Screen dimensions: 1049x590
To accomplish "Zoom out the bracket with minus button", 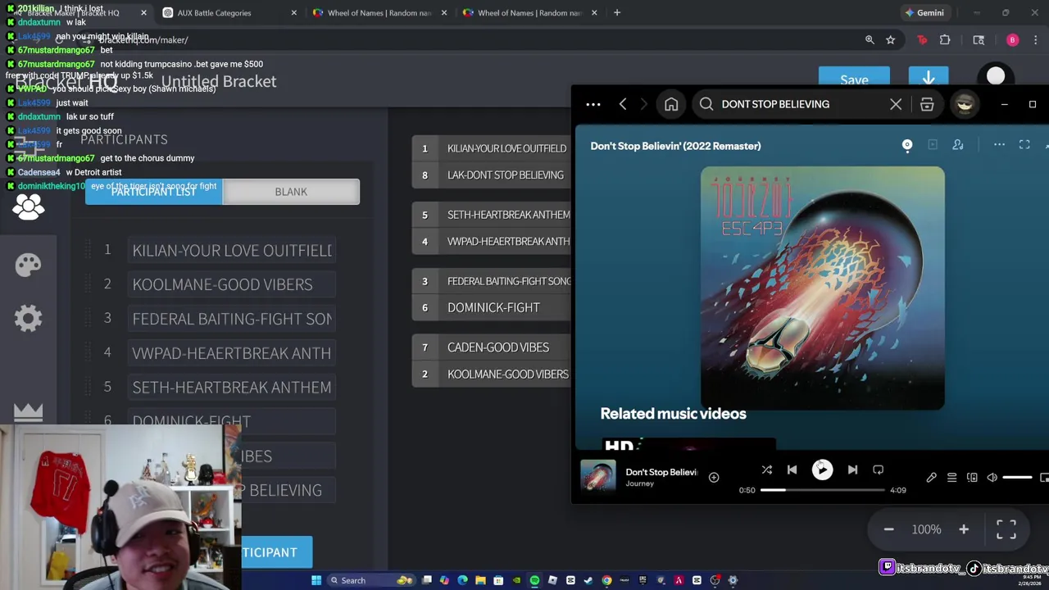I will (888, 529).
